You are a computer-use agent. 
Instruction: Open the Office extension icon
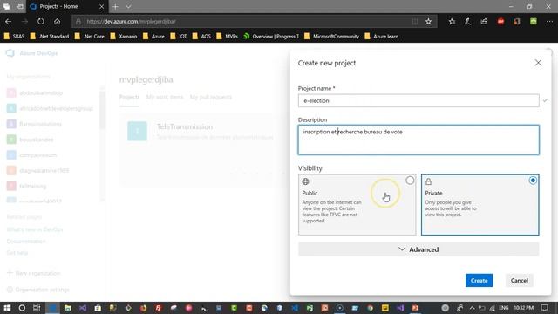tap(517, 22)
